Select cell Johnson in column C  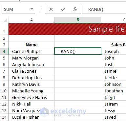tap(114, 84)
